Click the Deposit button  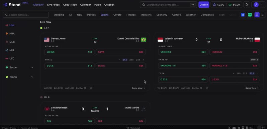[x=204, y=5]
